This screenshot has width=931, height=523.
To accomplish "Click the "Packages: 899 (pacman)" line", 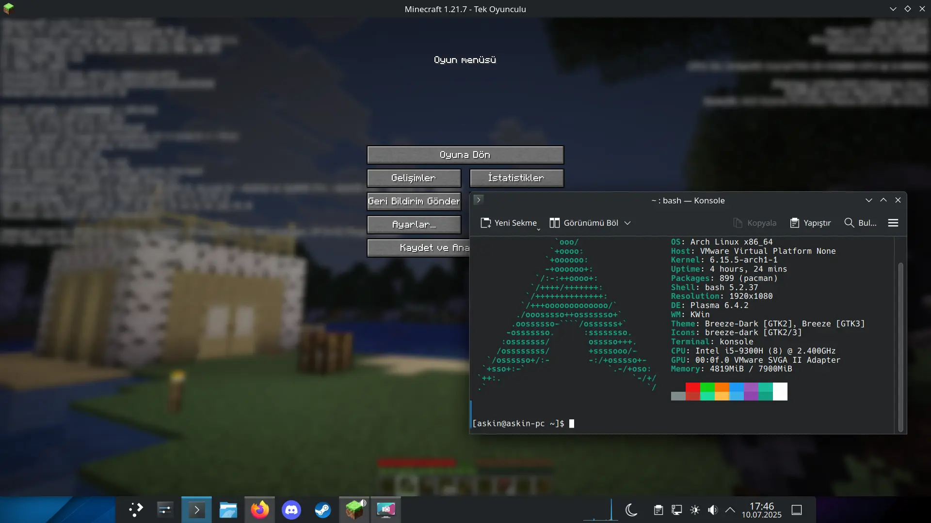I will (x=724, y=278).
